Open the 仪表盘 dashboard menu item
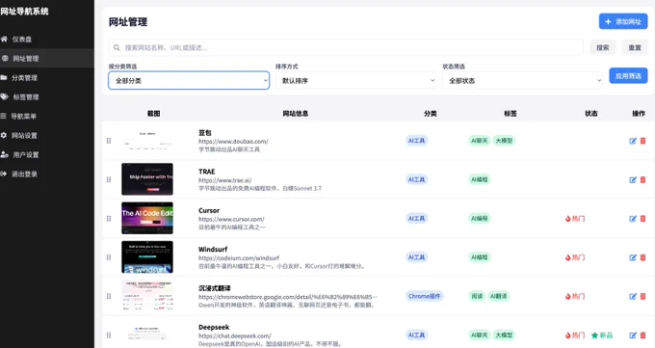This screenshot has height=348, width=655. [47, 39]
